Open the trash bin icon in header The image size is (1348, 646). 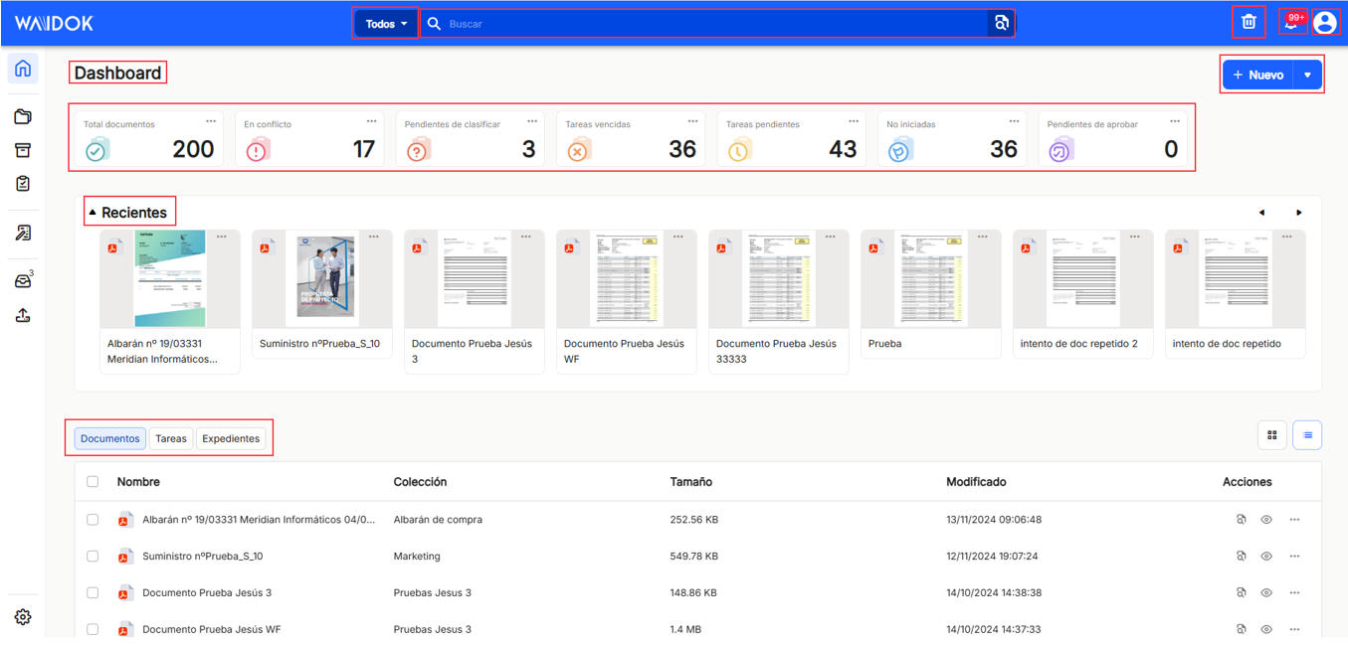pos(1249,22)
